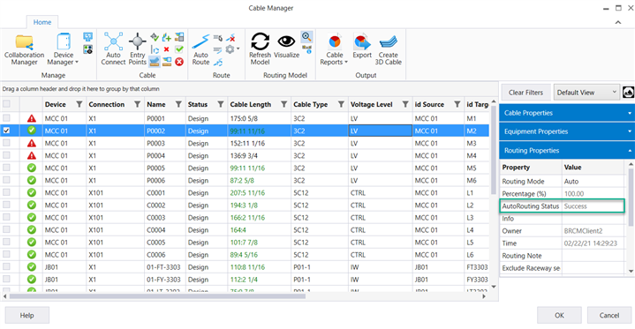Viewport: 635px width, 329px height.
Task: Uncheck the P0002 row checkbox
Action: coord(6,131)
